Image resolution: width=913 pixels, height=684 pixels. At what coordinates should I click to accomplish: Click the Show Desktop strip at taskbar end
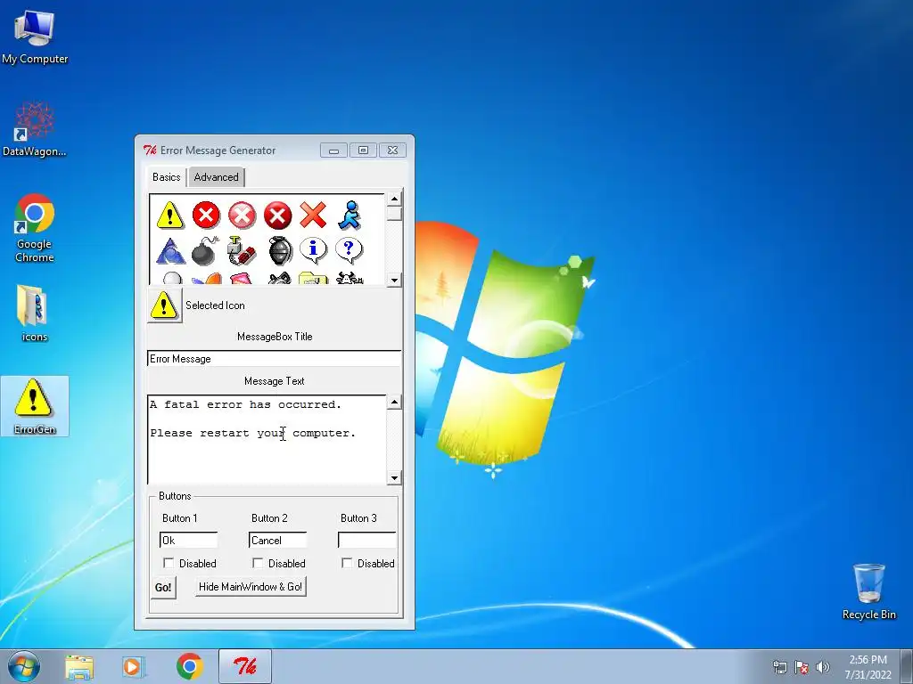(x=907, y=666)
